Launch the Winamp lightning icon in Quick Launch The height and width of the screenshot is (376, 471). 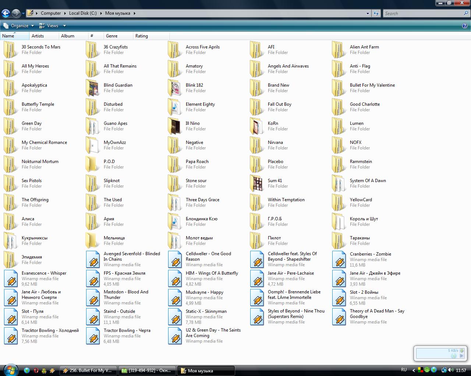(x=52, y=370)
